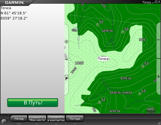
Task: Click forest symbol 53 left of 905 elevation
Action: [x=122, y=32]
